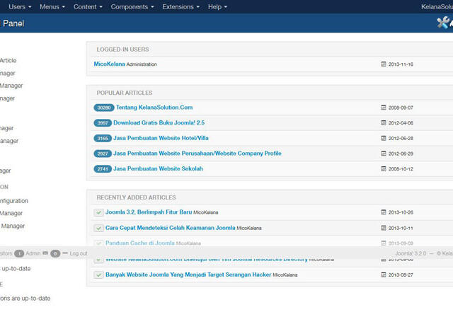
Task: Click the Log out link
Action: coord(79,253)
